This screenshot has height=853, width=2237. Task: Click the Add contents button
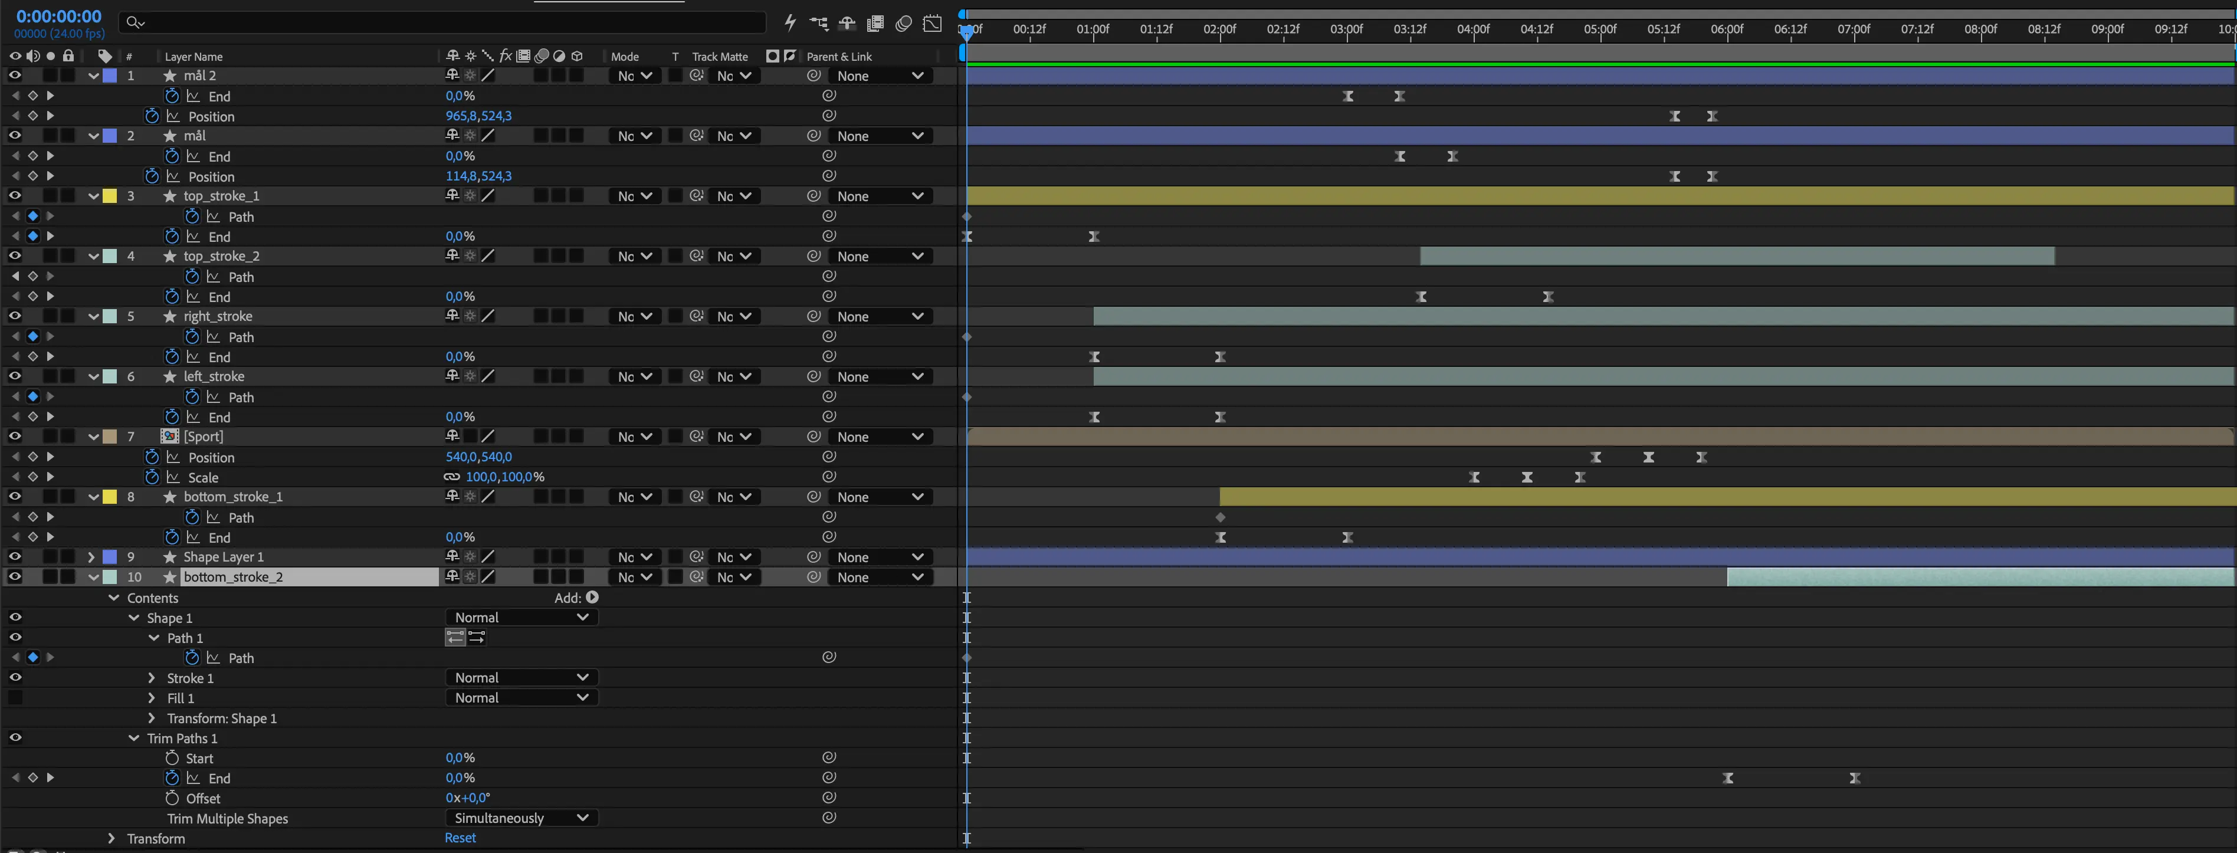(592, 598)
